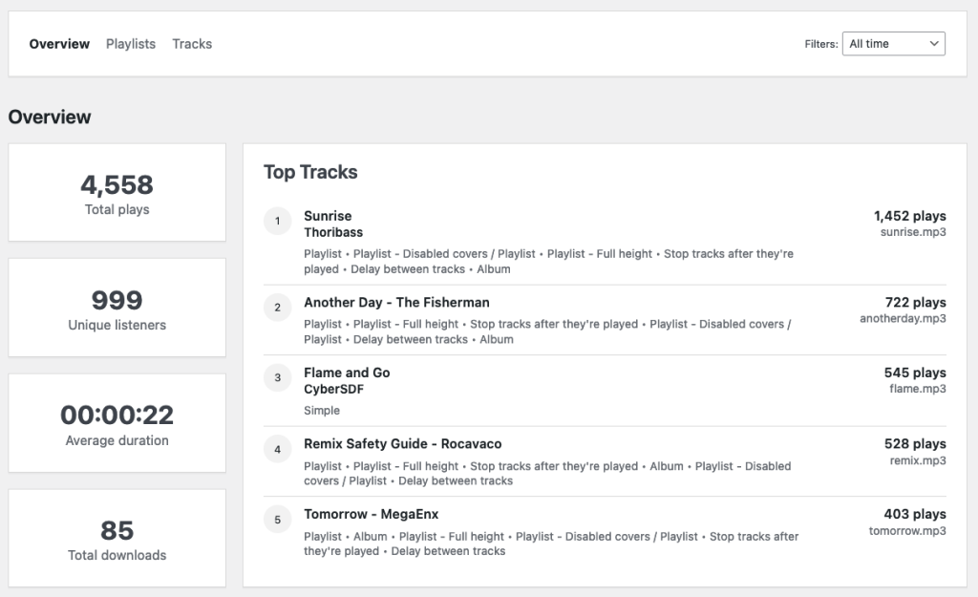
Task: Click the flame.mp3 file name
Action: click(x=918, y=389)
